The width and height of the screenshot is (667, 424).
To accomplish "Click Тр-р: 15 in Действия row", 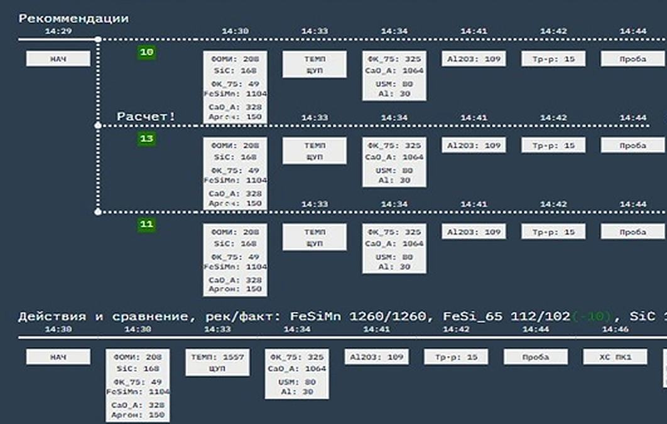I will click(x=456, y=357).
